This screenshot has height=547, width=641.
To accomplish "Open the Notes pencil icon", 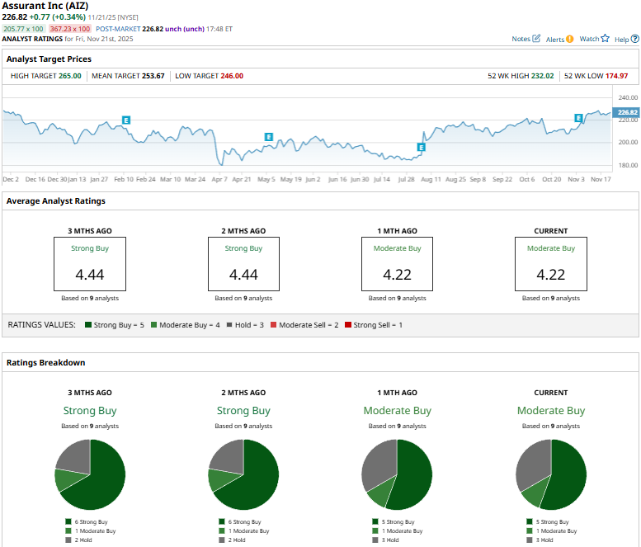I will coord(536,39).
